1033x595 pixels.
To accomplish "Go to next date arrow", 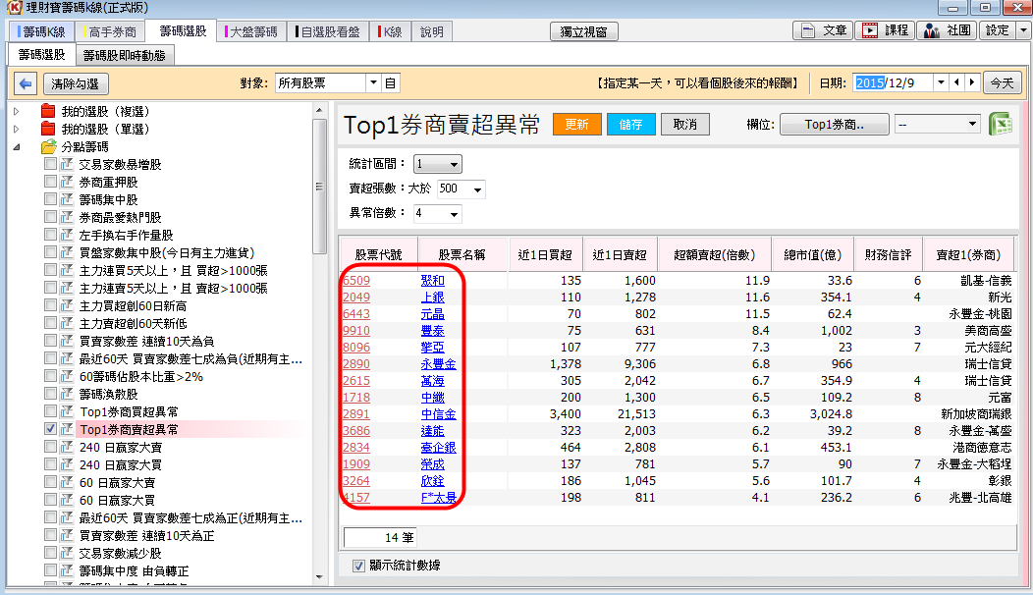I will pyautogui.click(x=972, y=82).
